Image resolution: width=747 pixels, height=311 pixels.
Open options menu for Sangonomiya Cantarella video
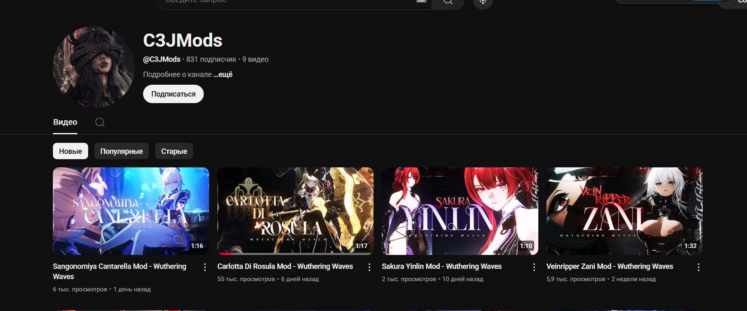click(x=205, y=267)
